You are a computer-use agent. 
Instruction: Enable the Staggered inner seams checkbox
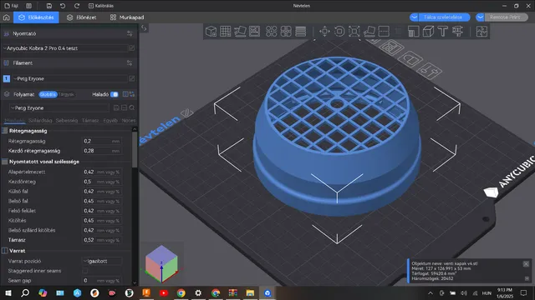click(x=85, y=271)
